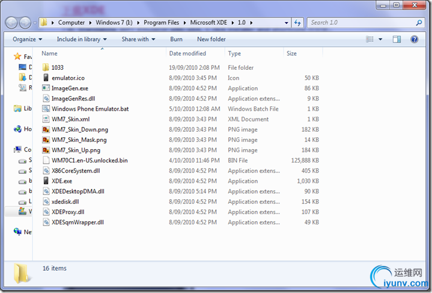Select the XDEDesktopDMA.dll file icon

pyautogui.click(x=46, y=191)
